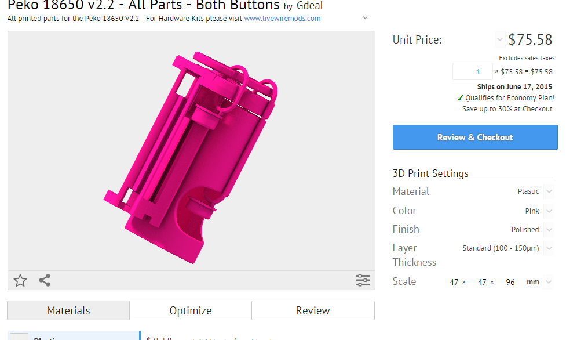Open the Unit Price currency dropdown
This screenshot has width=577, height=340.
(500, 40)
